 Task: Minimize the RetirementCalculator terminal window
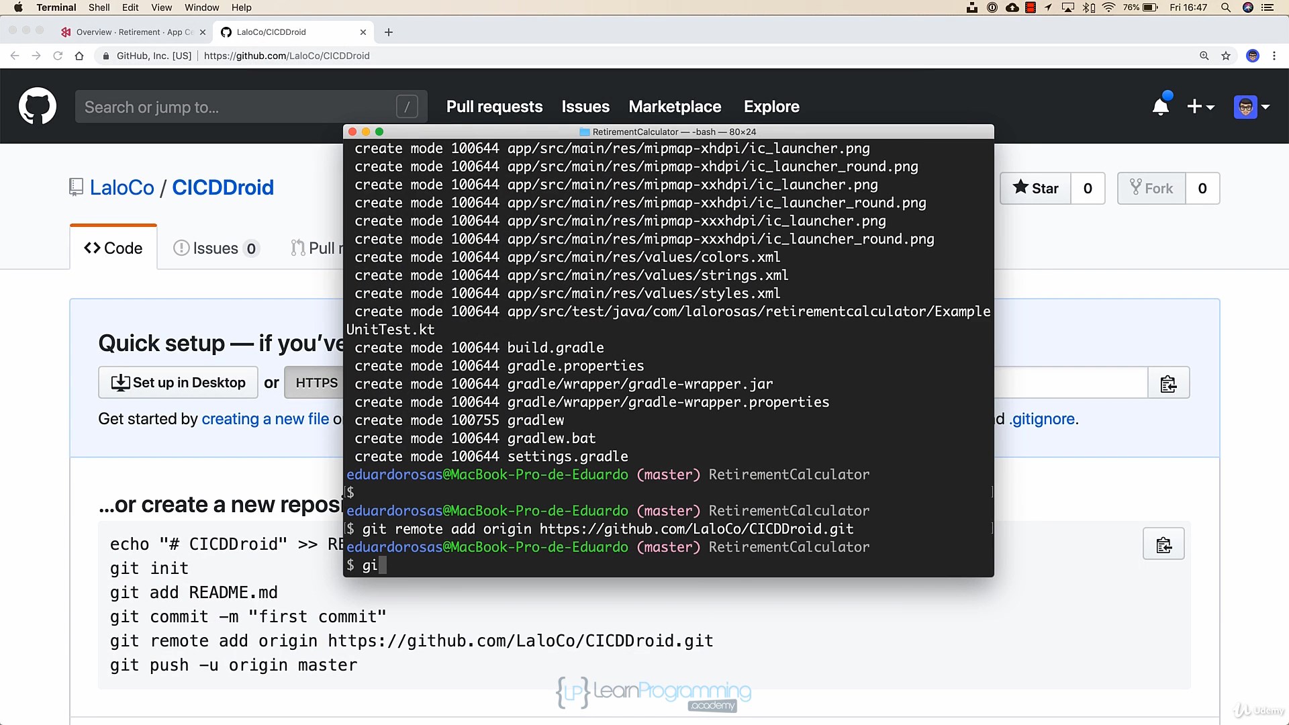[x=366, y=132]
